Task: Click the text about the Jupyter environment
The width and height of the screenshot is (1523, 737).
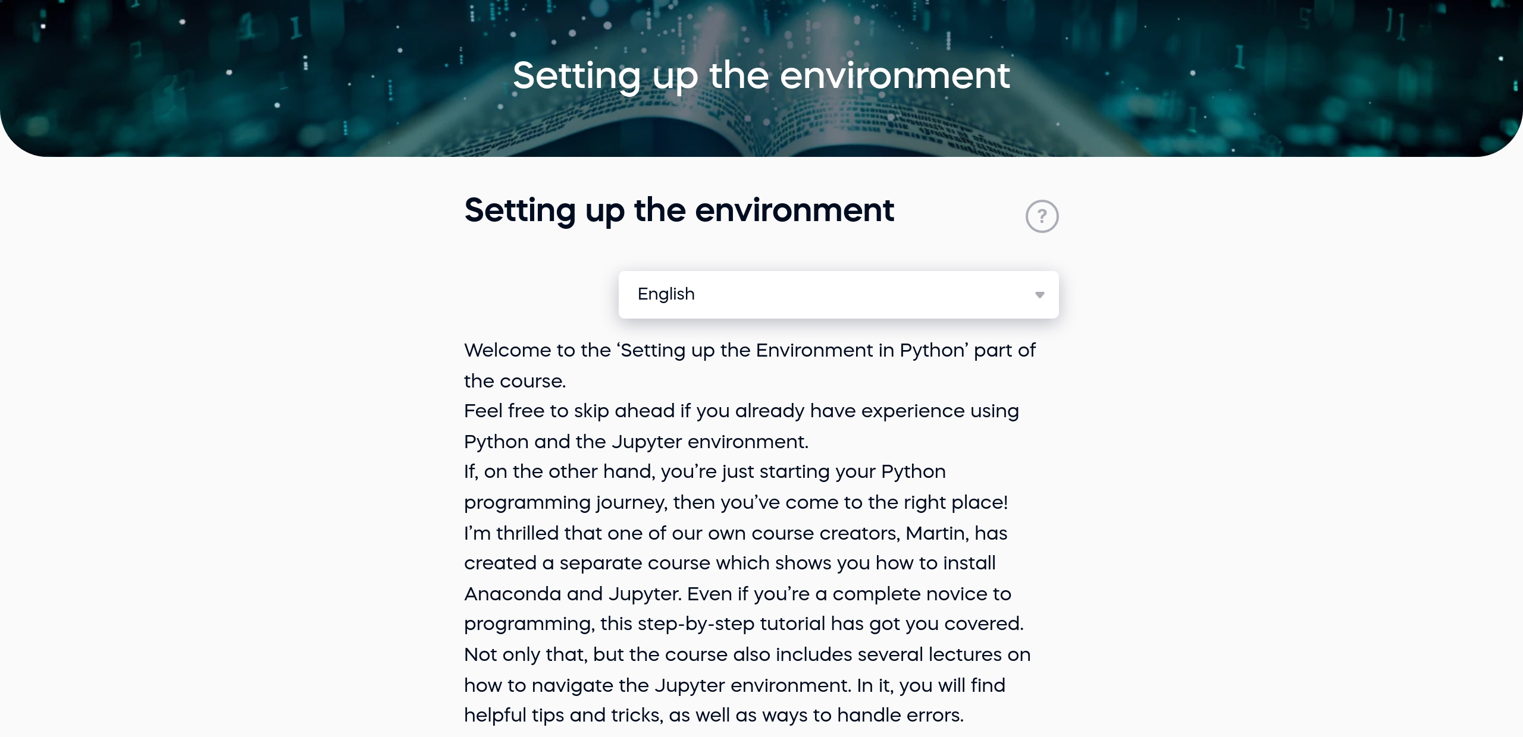Action: click(x=727, y=685)
